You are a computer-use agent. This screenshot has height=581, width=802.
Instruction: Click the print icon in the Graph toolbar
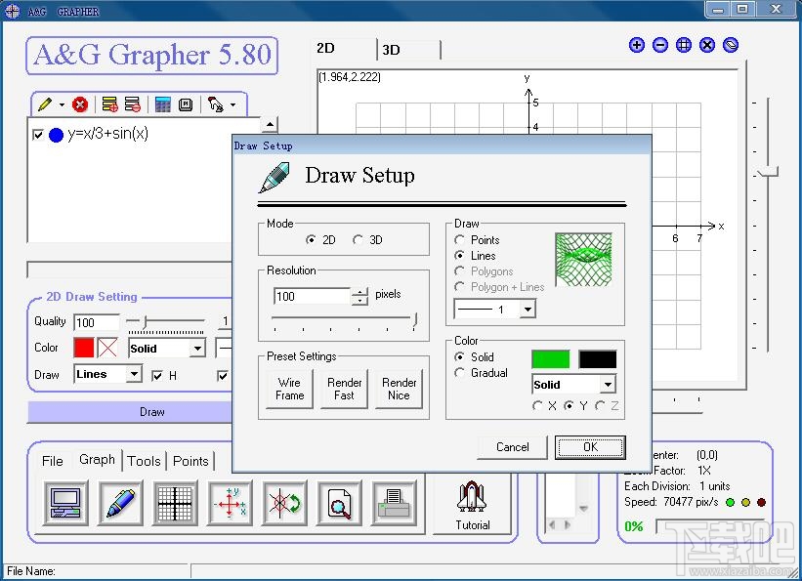tap(394, 503)
